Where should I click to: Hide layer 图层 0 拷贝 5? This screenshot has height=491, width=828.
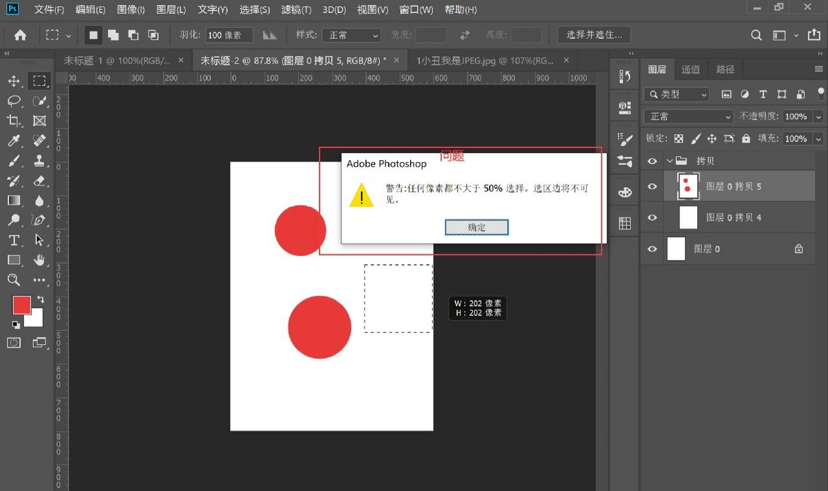pyautogui.click(x=652, y=186)
